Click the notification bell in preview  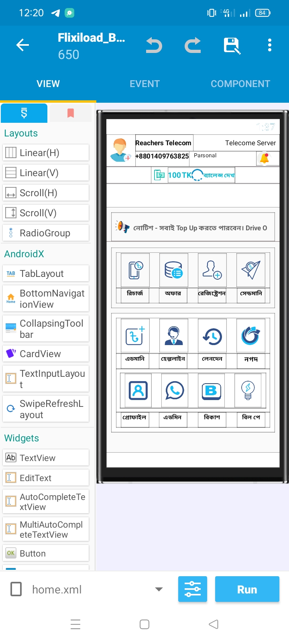[x=264, y=158]
